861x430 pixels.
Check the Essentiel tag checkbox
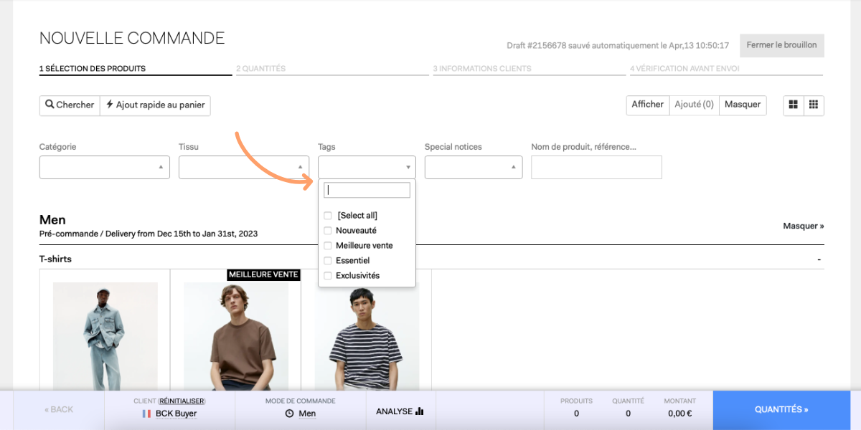click(x=328, y=261)
